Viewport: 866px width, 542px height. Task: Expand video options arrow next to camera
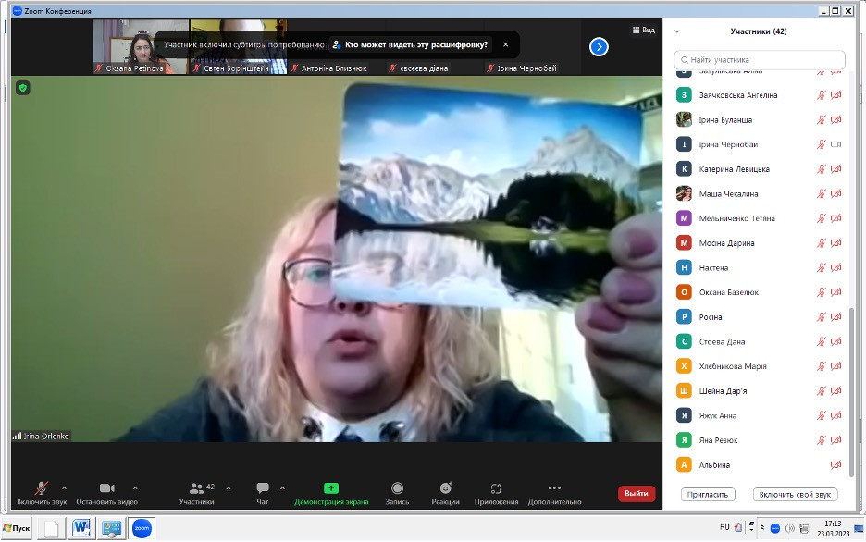pos(135,488)
